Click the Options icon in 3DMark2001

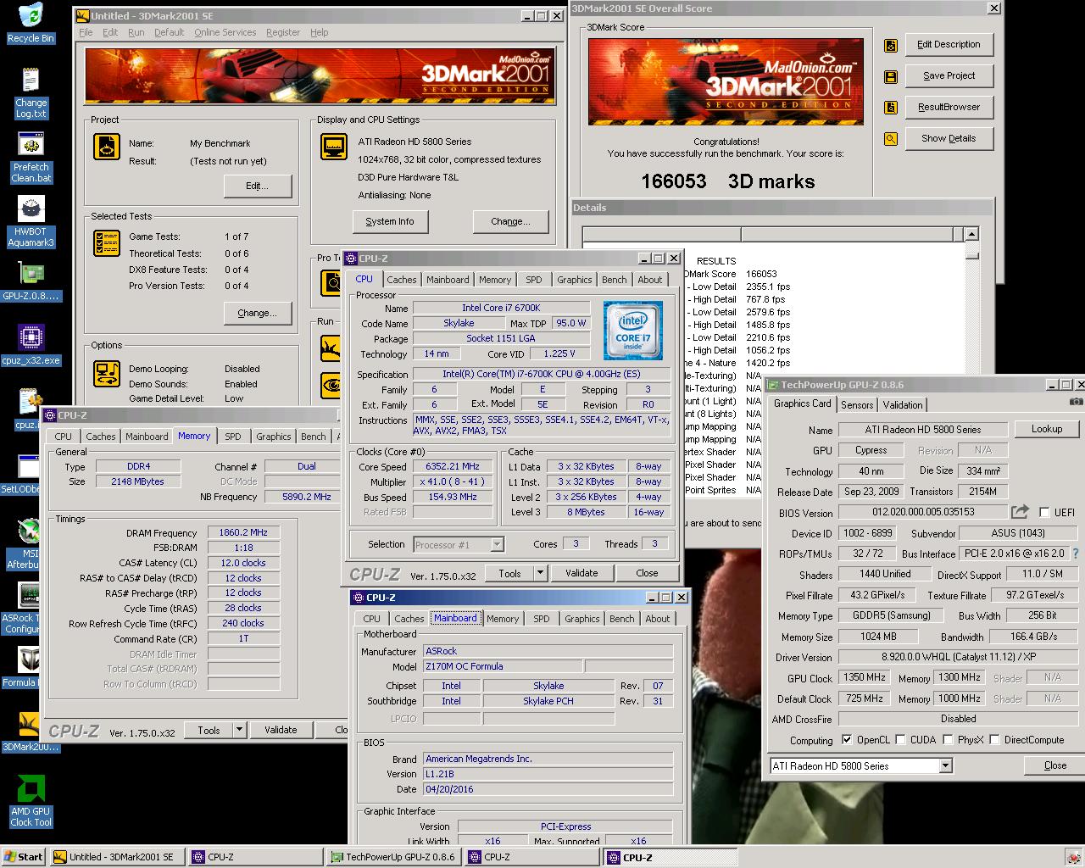click(x=107, y=373)
